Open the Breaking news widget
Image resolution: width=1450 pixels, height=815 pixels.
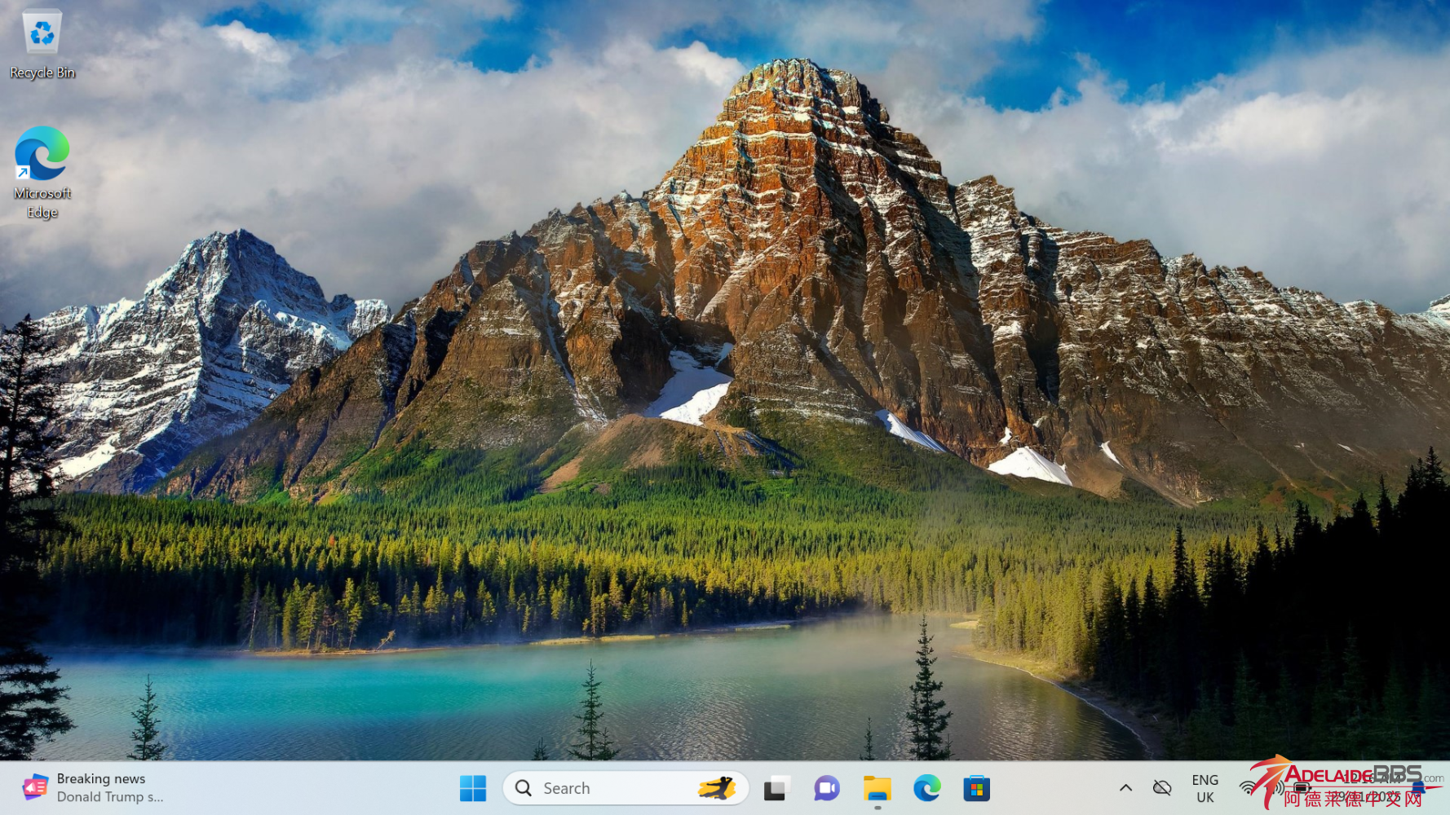pos(93,788)
